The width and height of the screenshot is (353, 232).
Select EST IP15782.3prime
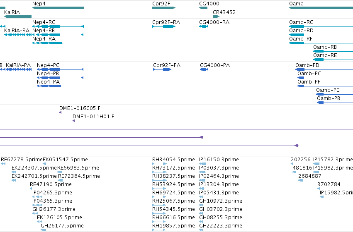pyautogui.click(x=316, y=164)
